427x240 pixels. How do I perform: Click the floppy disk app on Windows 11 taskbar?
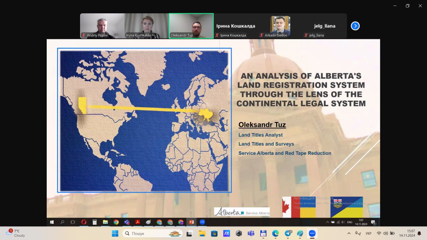(x=263, y=233)
